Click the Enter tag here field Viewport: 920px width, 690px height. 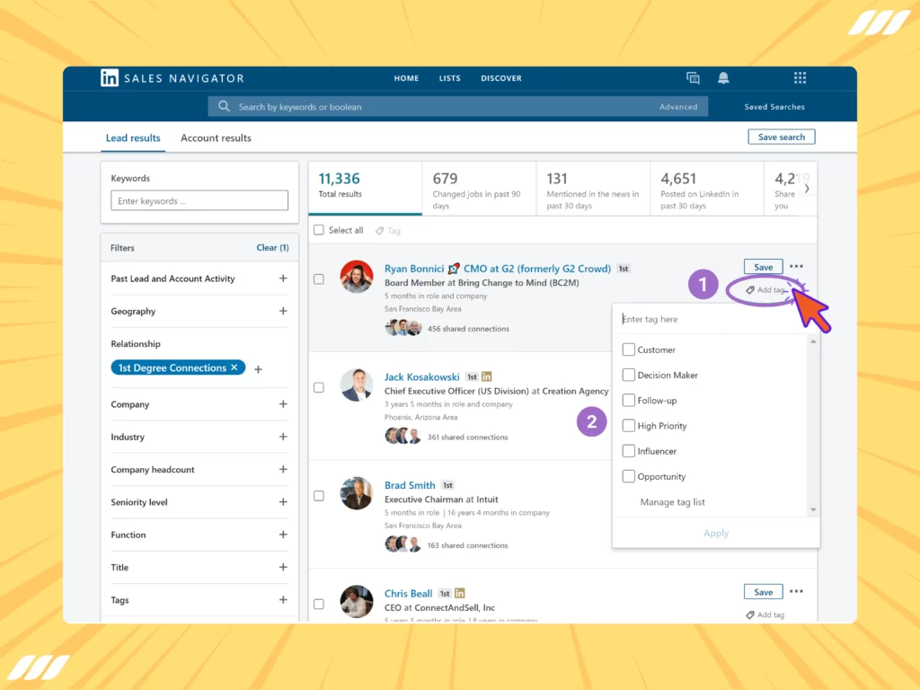click(x=715, y=319)
